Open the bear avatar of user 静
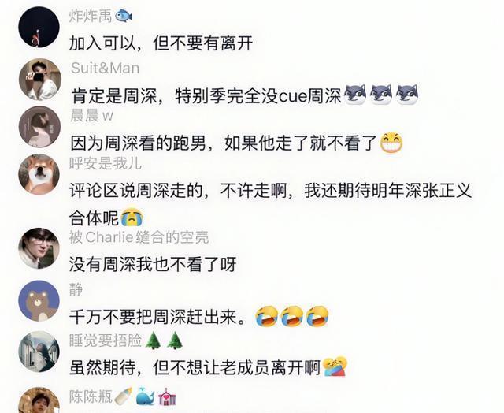Viewport: 504px width, 413px height. click(x=39, y=301)
